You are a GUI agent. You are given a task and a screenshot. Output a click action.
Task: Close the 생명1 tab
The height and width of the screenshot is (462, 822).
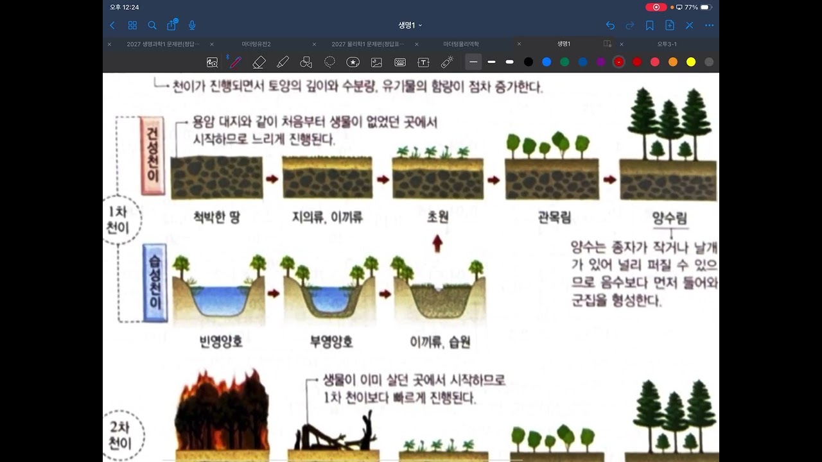(x=519, y=44)
